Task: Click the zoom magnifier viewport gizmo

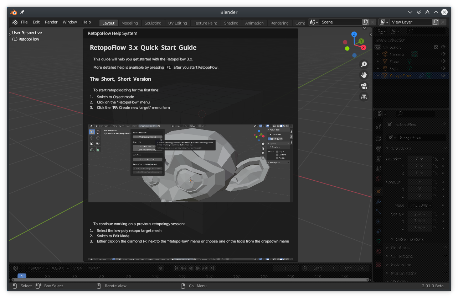Action: tap(364, 64)
